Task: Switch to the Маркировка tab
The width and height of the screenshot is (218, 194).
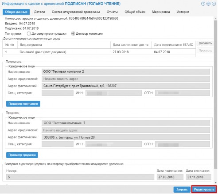Action: pyautogui.click(x=161, y=12)
